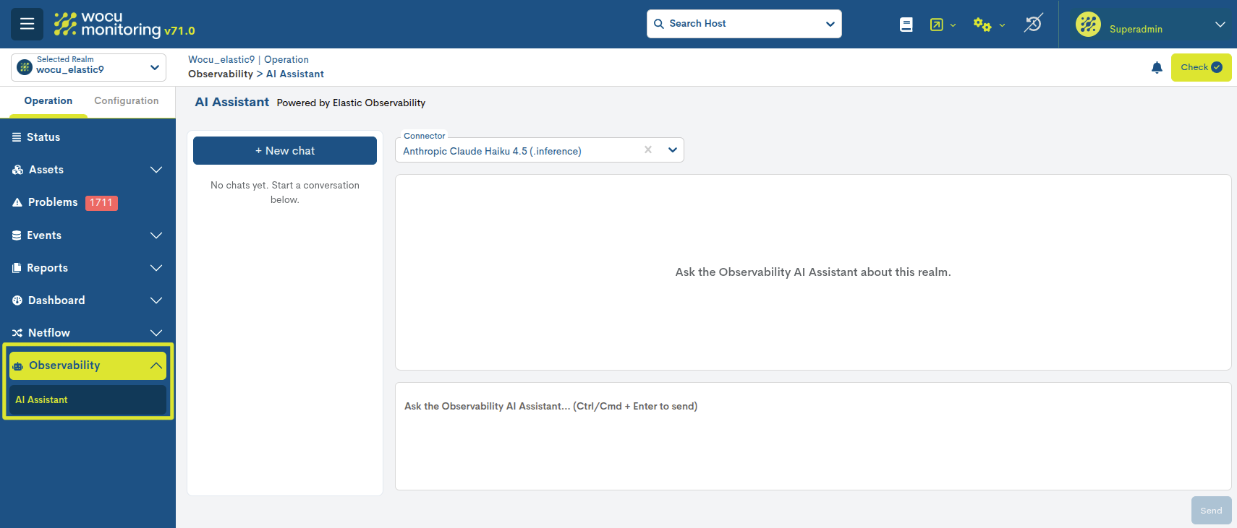Open the hamburger menu button
Image resolution: width=1237 pixels, height=528 pixels.
27,24
